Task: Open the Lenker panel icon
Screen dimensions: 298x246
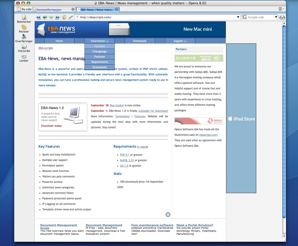Action: click(24, 56)
